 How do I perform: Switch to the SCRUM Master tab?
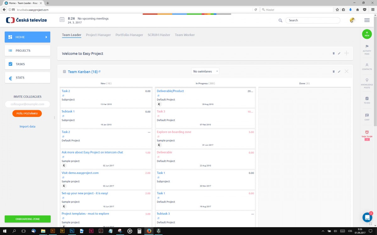point(159,35)
